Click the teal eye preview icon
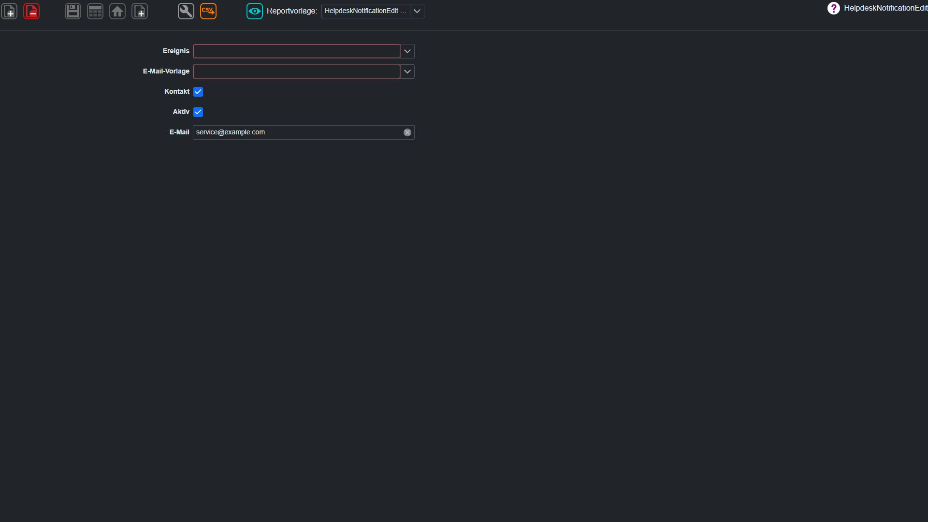 pyautogui.click(x=255, y=11)
